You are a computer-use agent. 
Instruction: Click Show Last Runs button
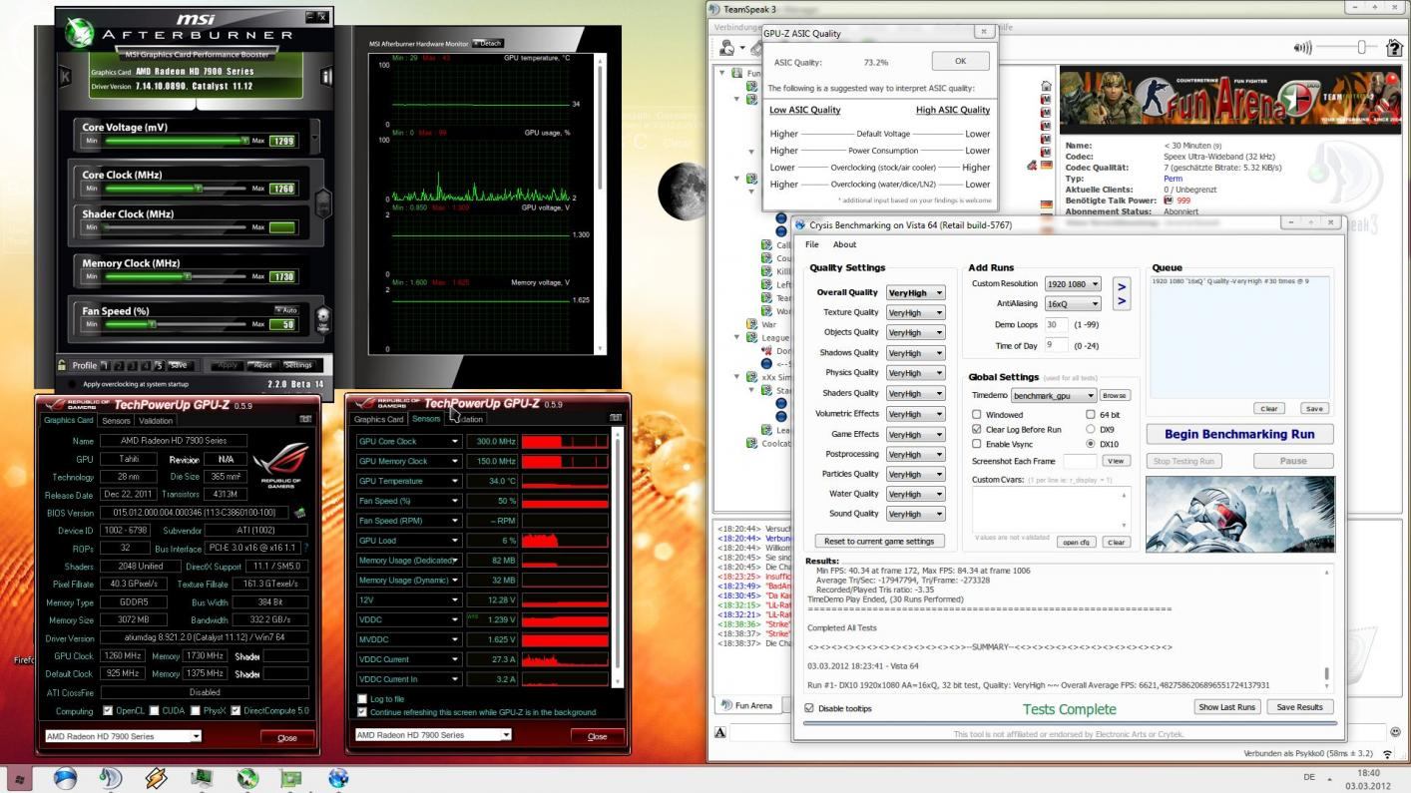click(x=1227, y=706)
